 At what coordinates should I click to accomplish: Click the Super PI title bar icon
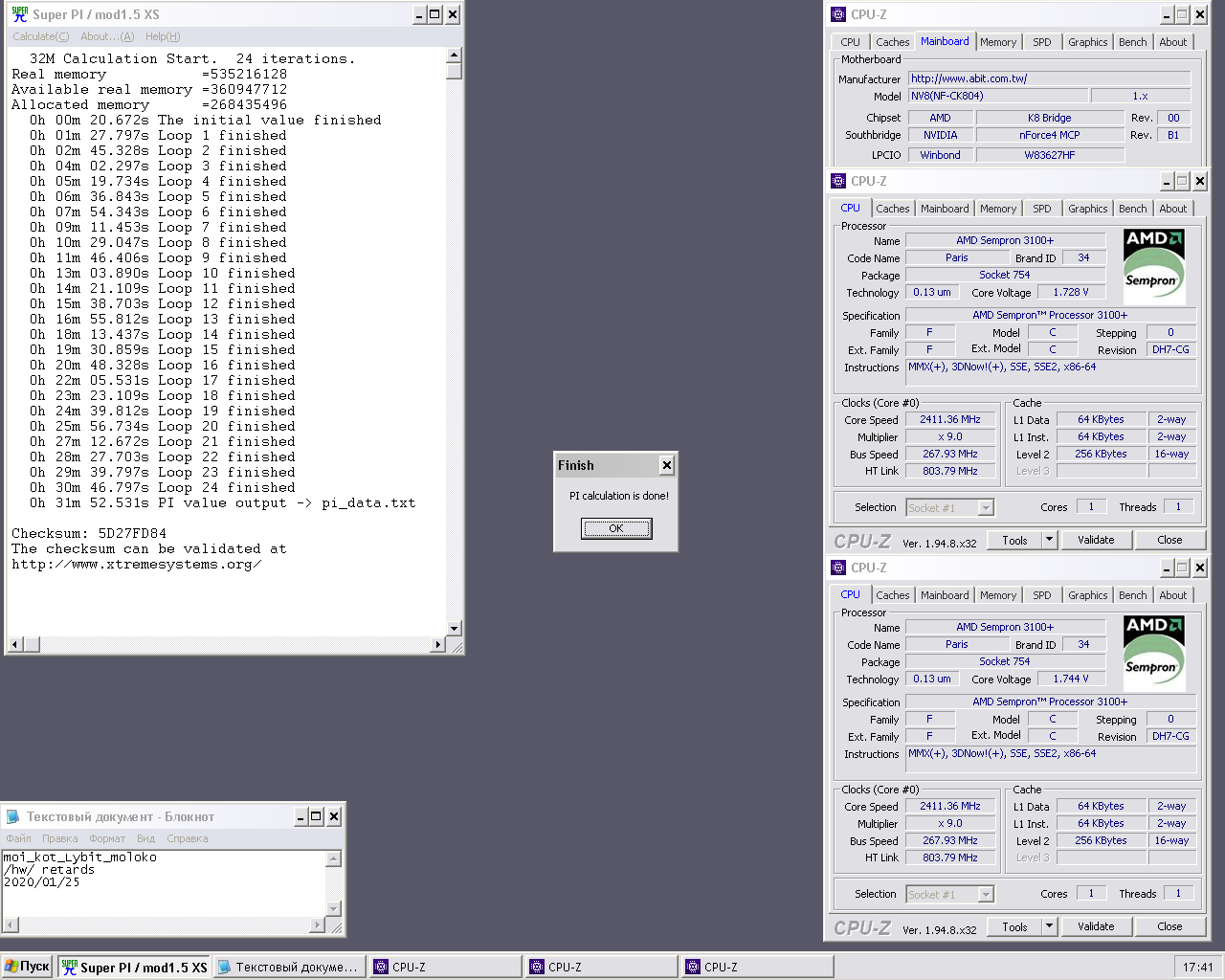pyautogui.click(x=19, y=14)
